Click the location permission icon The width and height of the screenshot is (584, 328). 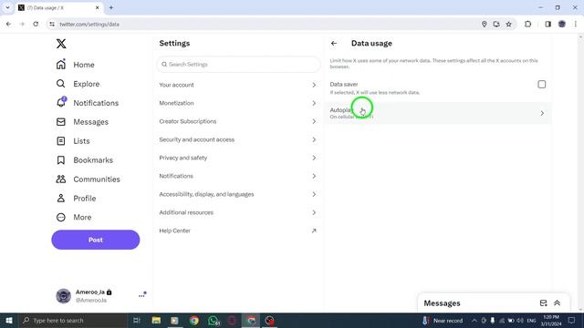click(x=484, y=25)
